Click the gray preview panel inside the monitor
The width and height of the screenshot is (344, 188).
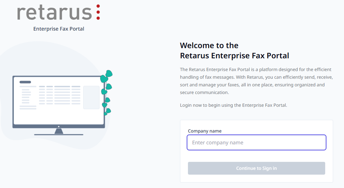[91, 98]
